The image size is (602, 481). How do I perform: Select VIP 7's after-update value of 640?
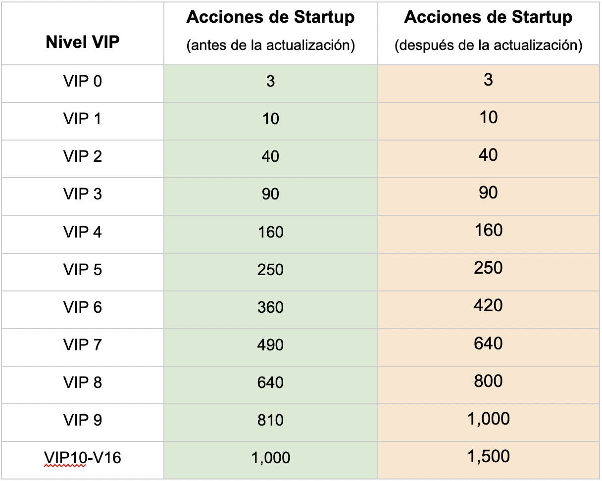click(488, 343)
